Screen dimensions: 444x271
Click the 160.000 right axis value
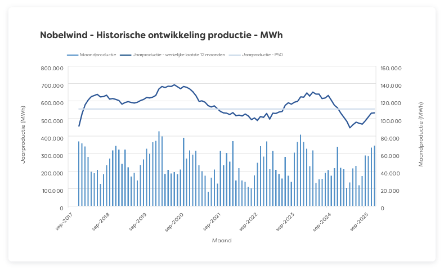coord(391,67)
